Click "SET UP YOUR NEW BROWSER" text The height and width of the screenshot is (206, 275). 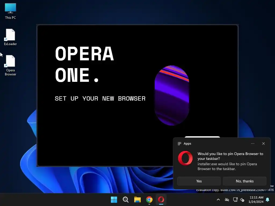point(100,98)
